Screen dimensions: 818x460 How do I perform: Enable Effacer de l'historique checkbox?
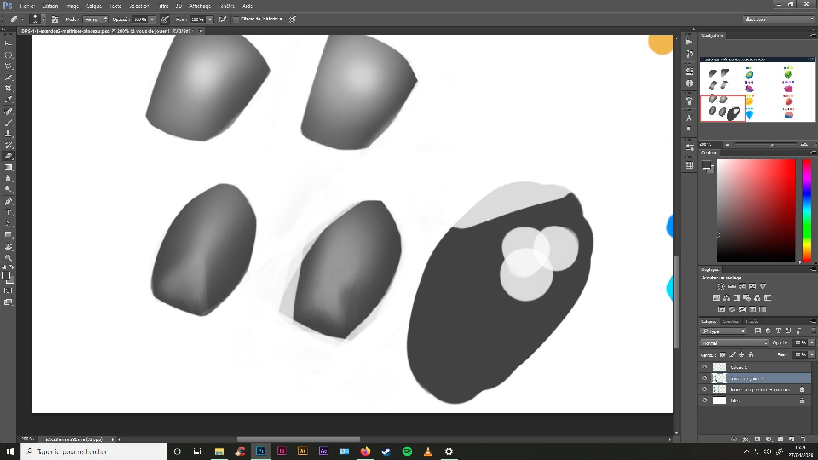[236, 19]
